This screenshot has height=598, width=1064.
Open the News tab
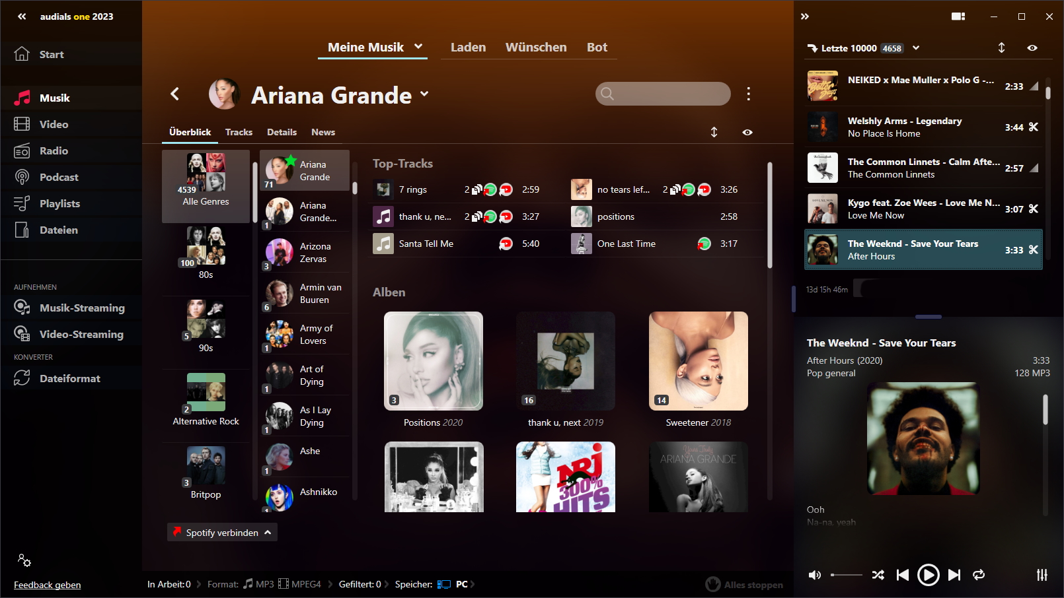click(x=323, y=132)
